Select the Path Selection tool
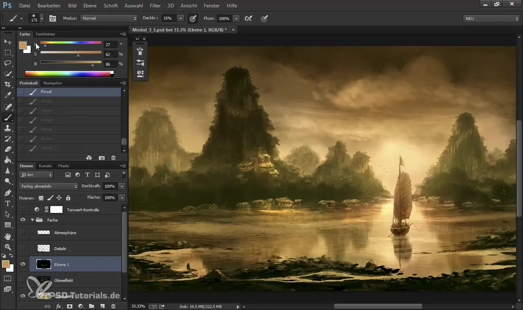 pos(7,214)
